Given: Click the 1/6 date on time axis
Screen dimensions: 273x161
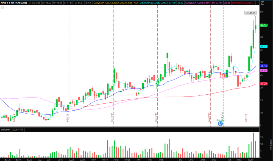Looking at the screenshot, I should coord(230,160).
